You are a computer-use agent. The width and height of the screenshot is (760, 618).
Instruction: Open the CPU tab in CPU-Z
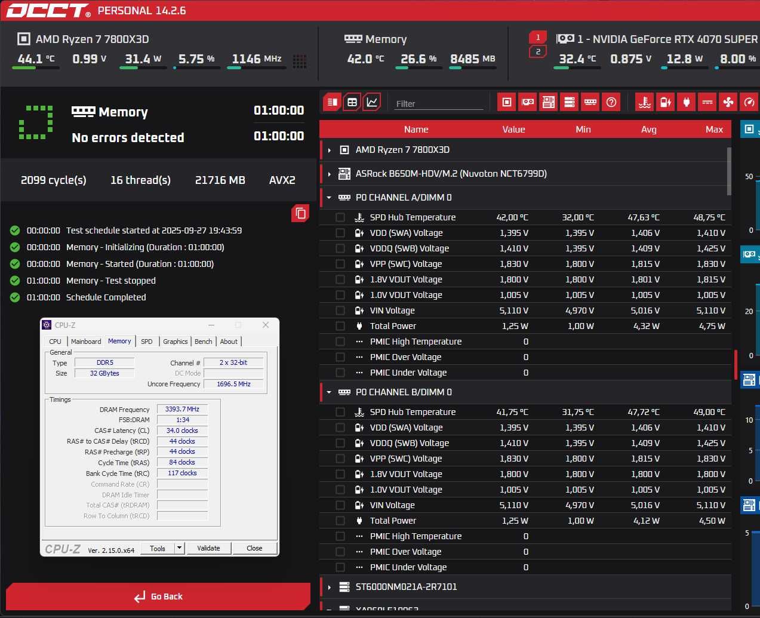pos(55,342)
